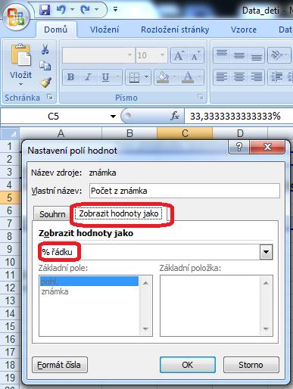Align text to the right
This screenshot has height=389, width=293.
tap(256, 76)
